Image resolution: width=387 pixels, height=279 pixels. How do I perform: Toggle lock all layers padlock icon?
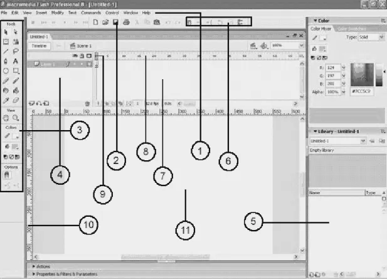(82, 56)
